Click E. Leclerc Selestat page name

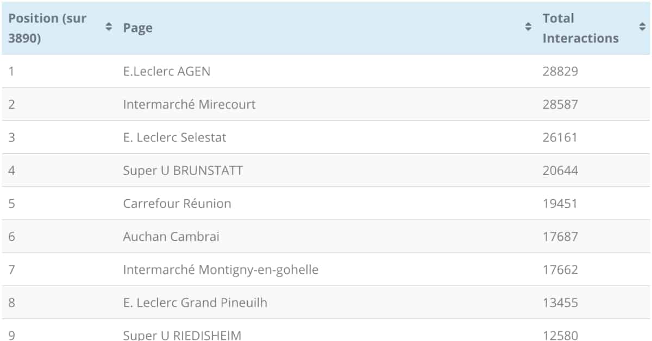click(x=174, y=137)
